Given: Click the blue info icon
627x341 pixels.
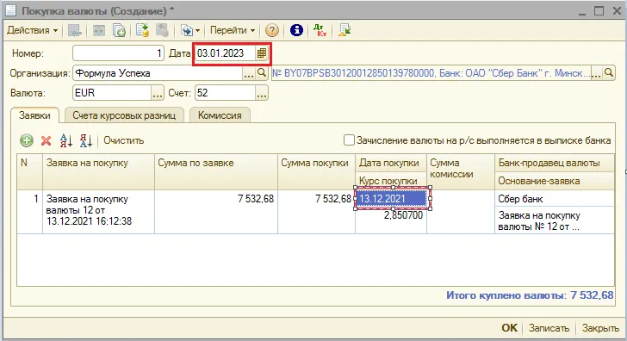Looking at the screenshot, I should tap(296, 30).
